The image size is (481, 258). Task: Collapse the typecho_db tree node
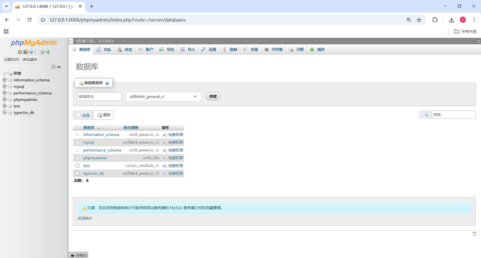click(x=5, y=112)
